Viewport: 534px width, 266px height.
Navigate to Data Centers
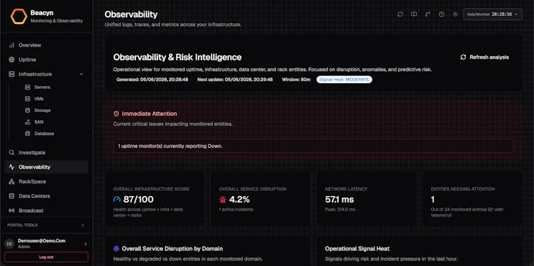point(46,196)
